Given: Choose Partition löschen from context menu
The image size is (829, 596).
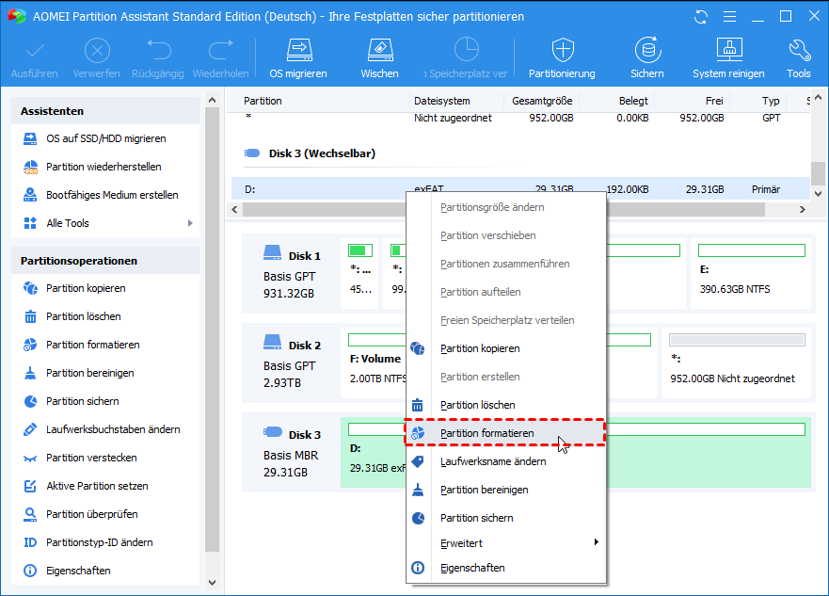Looking at the screenshot, I should (506, 405).
